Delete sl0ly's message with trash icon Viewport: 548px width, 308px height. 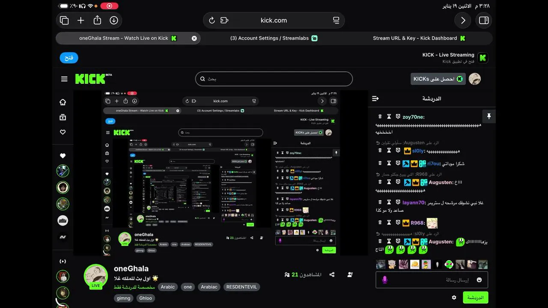coord(380,151)
